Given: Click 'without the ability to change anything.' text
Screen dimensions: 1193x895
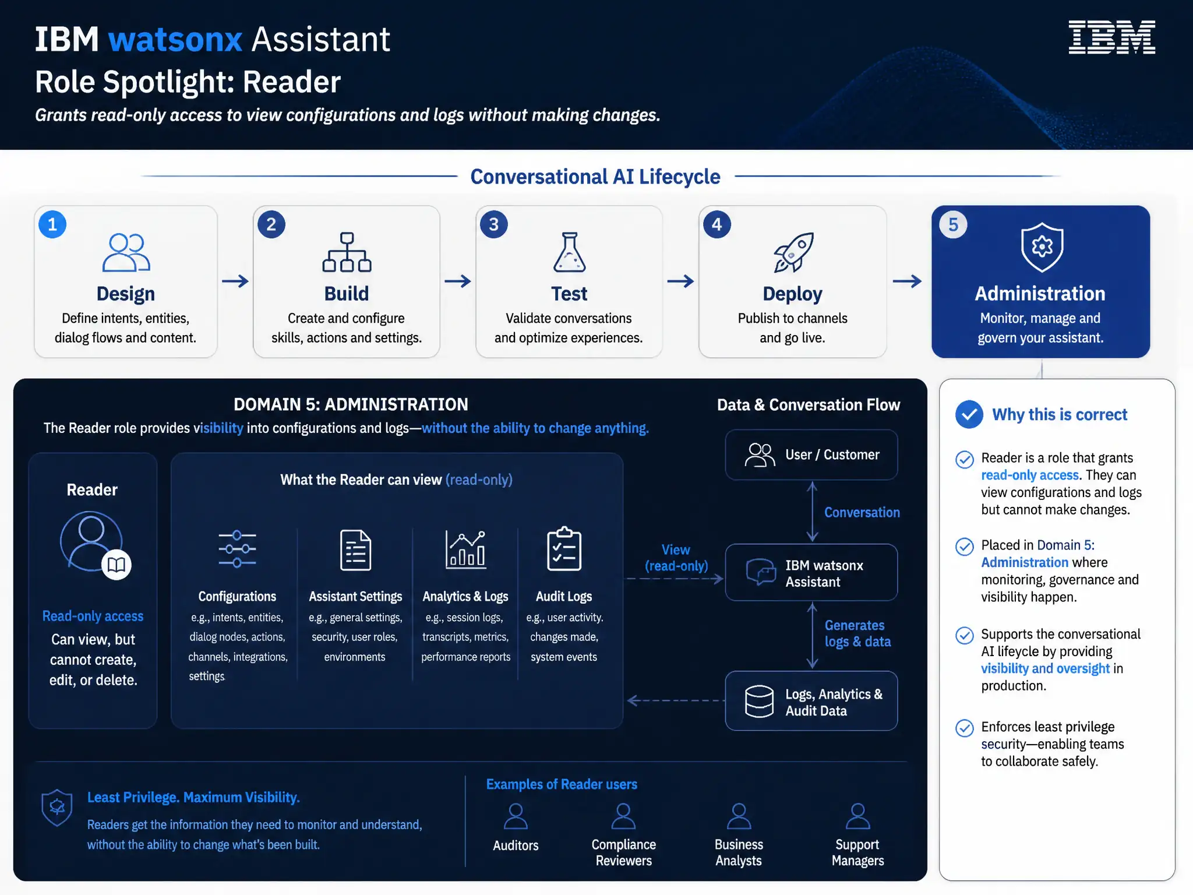Looking at the screenshot, I should click(x=535, y=428).
